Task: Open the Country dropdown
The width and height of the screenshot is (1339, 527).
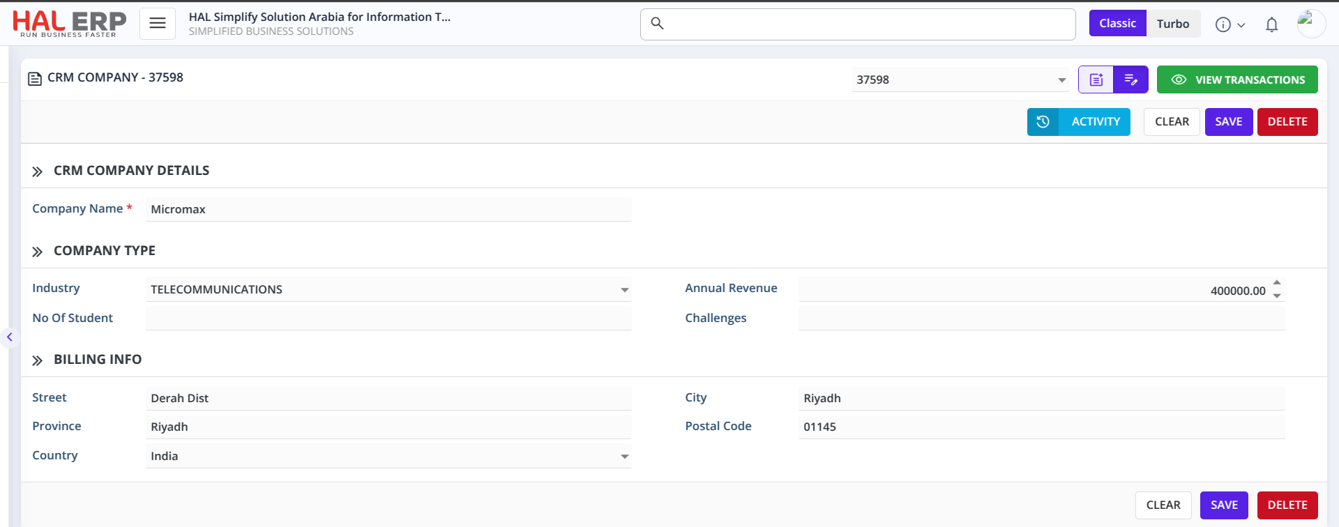Action: (x=624, y=457)
